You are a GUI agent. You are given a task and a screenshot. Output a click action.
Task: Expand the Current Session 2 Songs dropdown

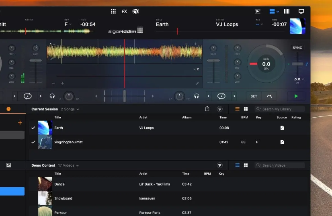pyautogui.click(x=70, y=109)
